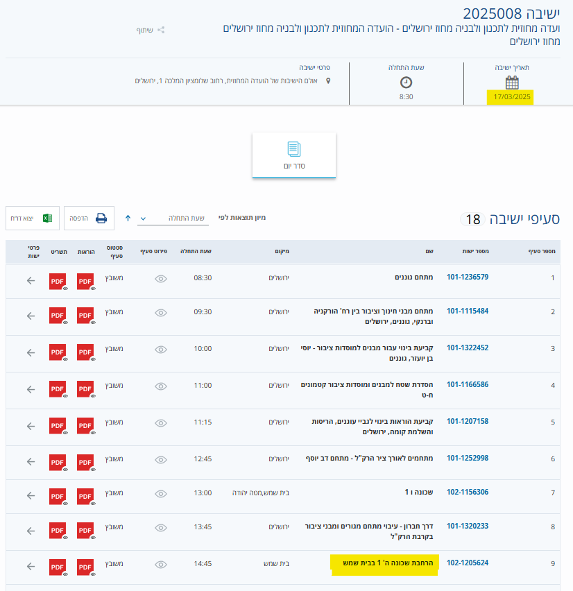The image size is (573, 591).
Task: View item details eye icon for row 9
Action: [x=161, y=565]
